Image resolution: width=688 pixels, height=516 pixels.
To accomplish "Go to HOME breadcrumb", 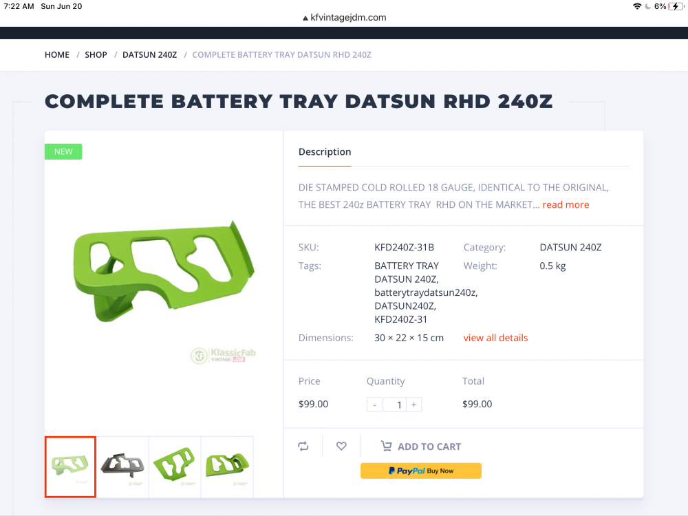I will pos(57,55).
